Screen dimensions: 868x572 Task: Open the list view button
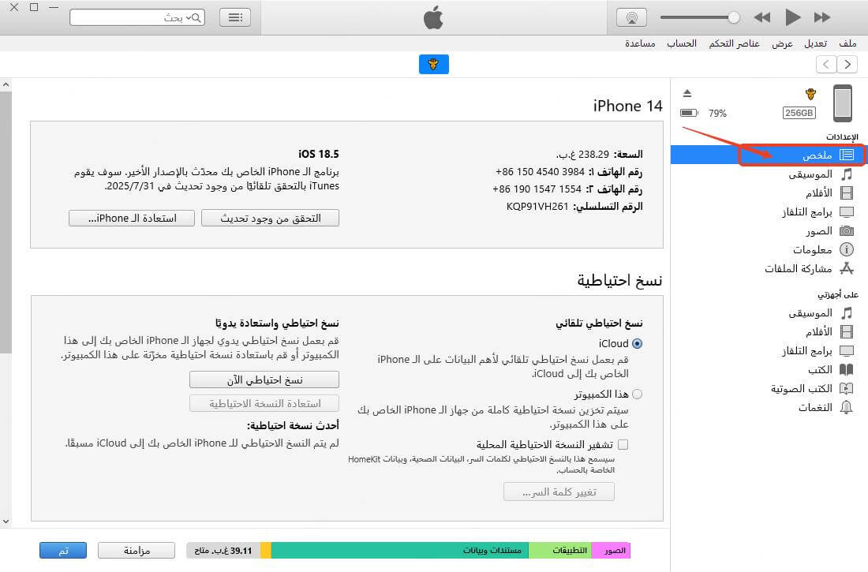coord(235,17)
